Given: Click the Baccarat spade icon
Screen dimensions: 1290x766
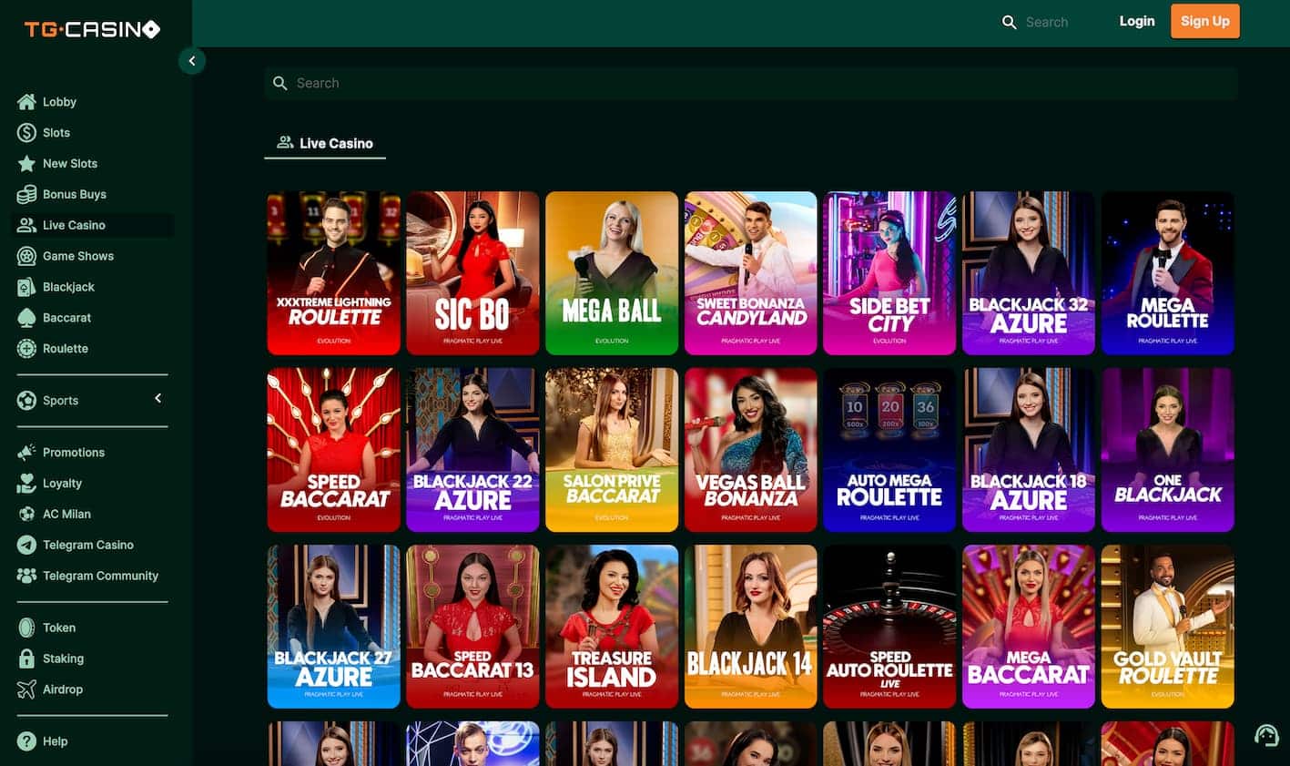Looking at the screenshot, I should click(26, 318).
